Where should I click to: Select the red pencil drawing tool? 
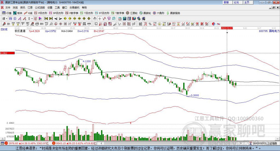point(4,24)
